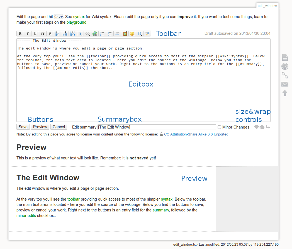This screenshot has width=292, height=249.
Task: Apply strikethrough formatting
Action: [50, 33]
